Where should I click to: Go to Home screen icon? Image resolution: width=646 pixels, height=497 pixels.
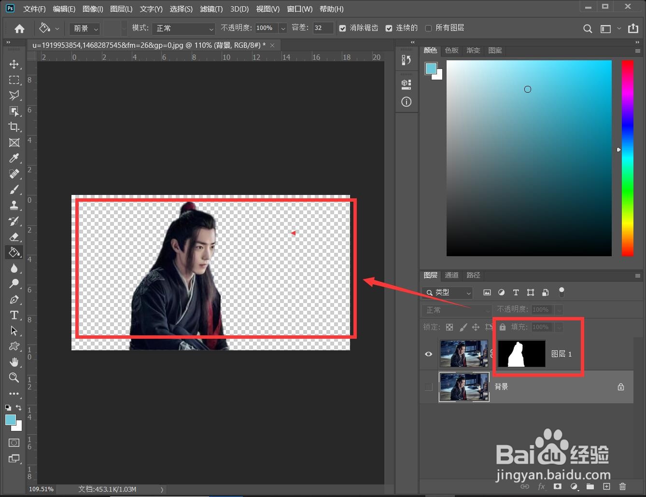pos(19,28)
